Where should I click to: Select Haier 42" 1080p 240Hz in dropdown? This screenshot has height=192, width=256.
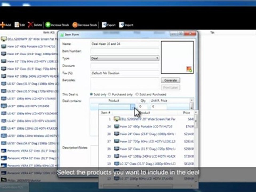point(146,156)
